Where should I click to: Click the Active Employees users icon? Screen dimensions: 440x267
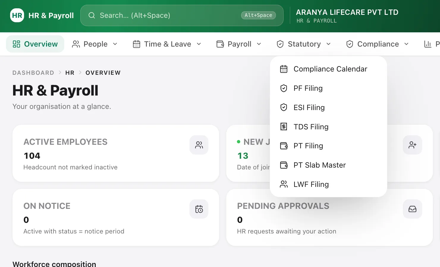[199, 145]
